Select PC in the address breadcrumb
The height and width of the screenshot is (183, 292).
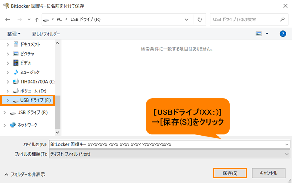(59, 19)
